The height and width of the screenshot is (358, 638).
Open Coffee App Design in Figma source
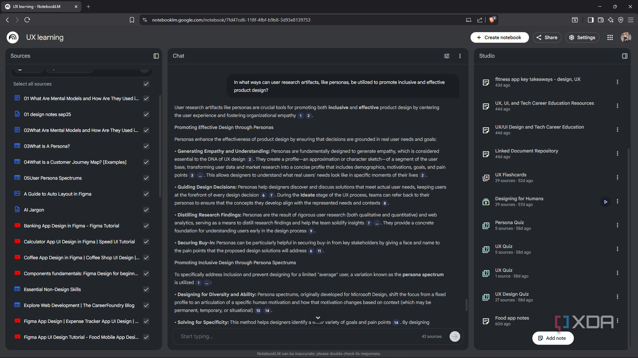81,257
